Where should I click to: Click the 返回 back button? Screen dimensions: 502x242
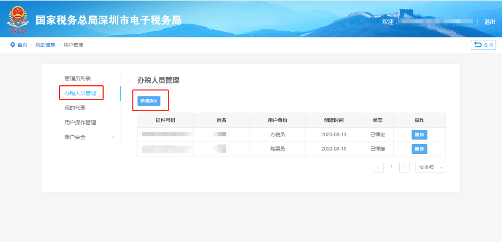[483, 45]
